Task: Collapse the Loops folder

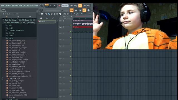Action: coord(10,38)
